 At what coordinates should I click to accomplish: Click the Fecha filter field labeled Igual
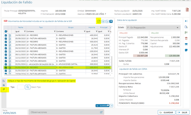click(x=19, y=31)
